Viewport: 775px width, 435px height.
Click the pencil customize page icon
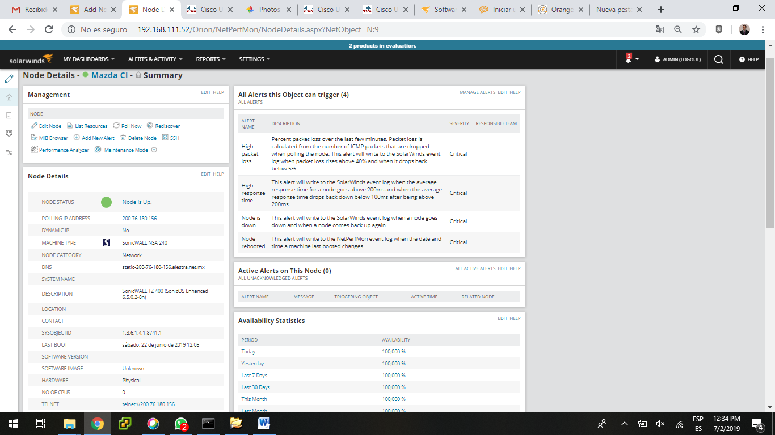coord(9,79)
